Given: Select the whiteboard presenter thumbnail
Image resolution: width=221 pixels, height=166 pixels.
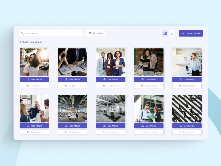Looking at the screenshot, I should pos(187,62).
